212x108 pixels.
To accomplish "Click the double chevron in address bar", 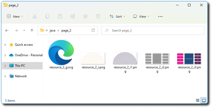I will [47, 31].
